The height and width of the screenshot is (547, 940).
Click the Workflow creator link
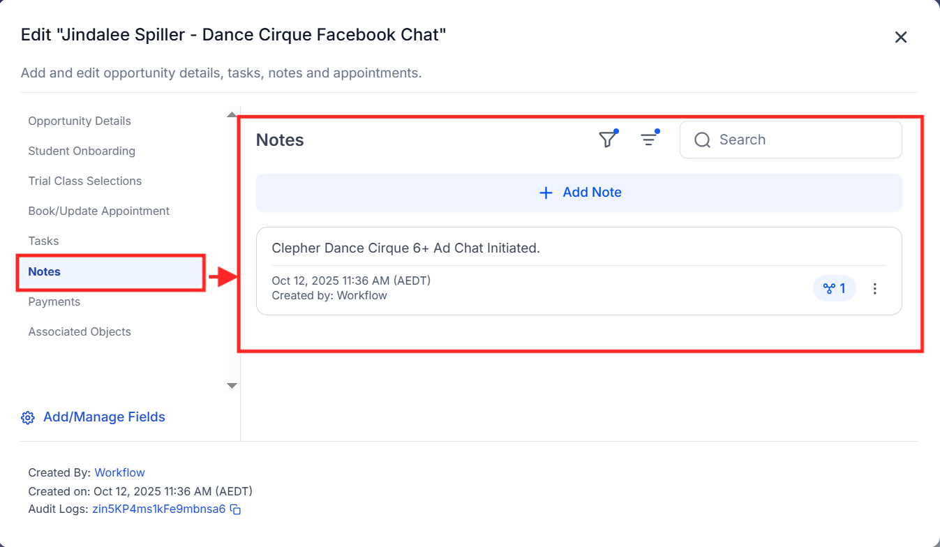(120, 472)
